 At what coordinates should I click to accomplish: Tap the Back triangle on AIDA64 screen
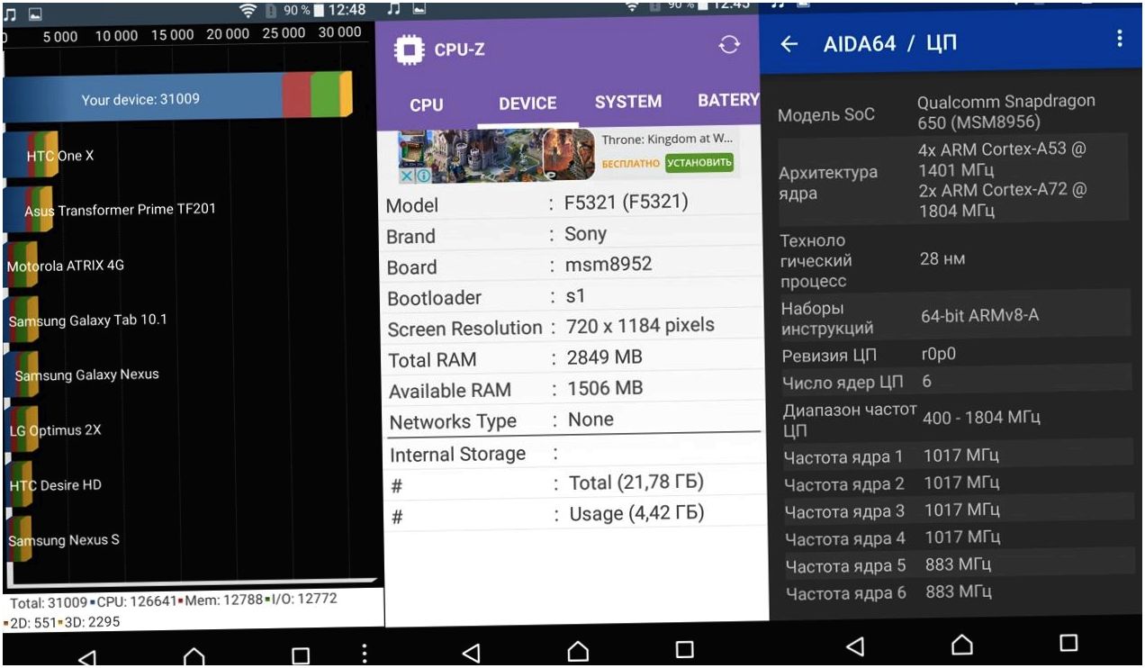pos(856,645)
